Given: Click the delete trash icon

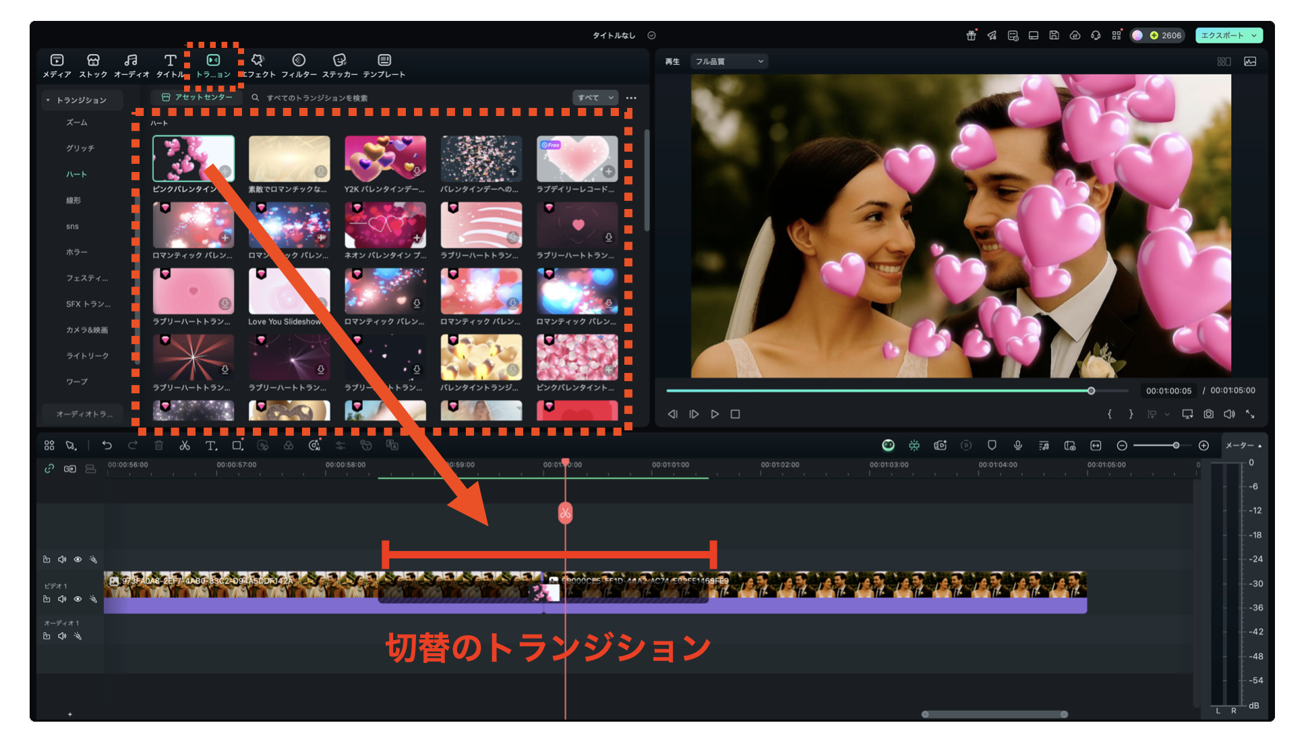Looking at the screenshot, I should (159, 446).
